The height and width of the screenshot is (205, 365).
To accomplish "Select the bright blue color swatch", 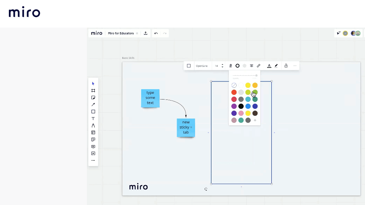I will [x=248, y=106].
